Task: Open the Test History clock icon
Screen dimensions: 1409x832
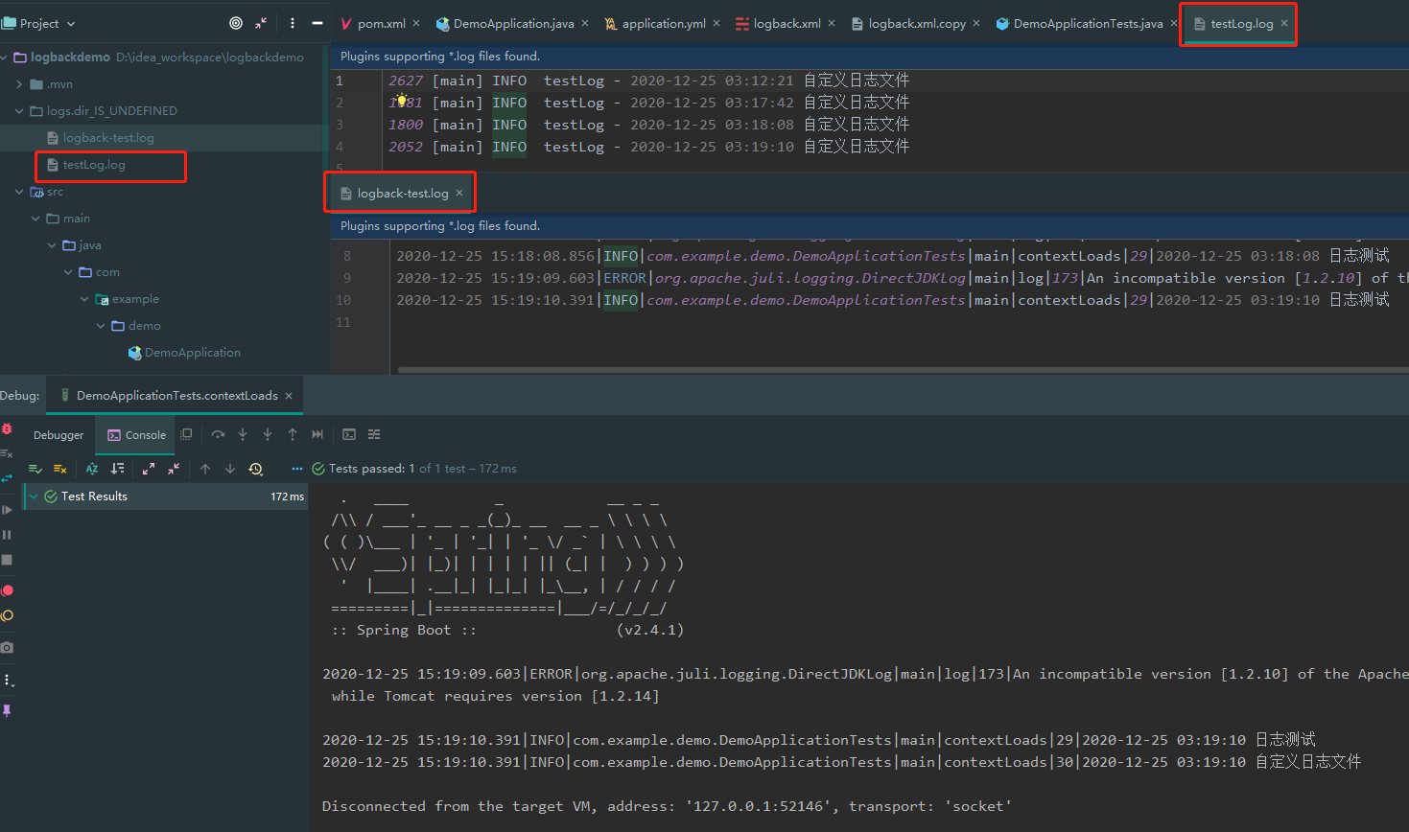Action: [x=255, y=469]
